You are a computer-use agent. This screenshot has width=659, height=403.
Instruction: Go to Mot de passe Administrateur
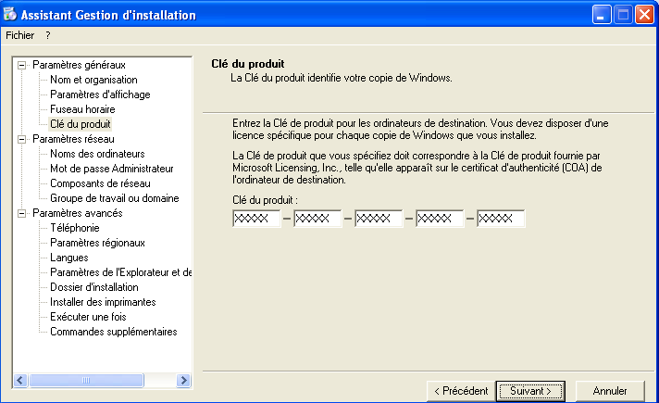tap(111, 169)
